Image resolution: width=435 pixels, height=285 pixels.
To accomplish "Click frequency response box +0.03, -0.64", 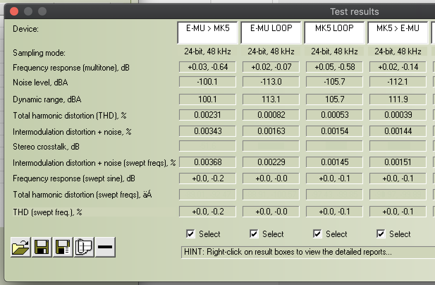I will (208, 67).
